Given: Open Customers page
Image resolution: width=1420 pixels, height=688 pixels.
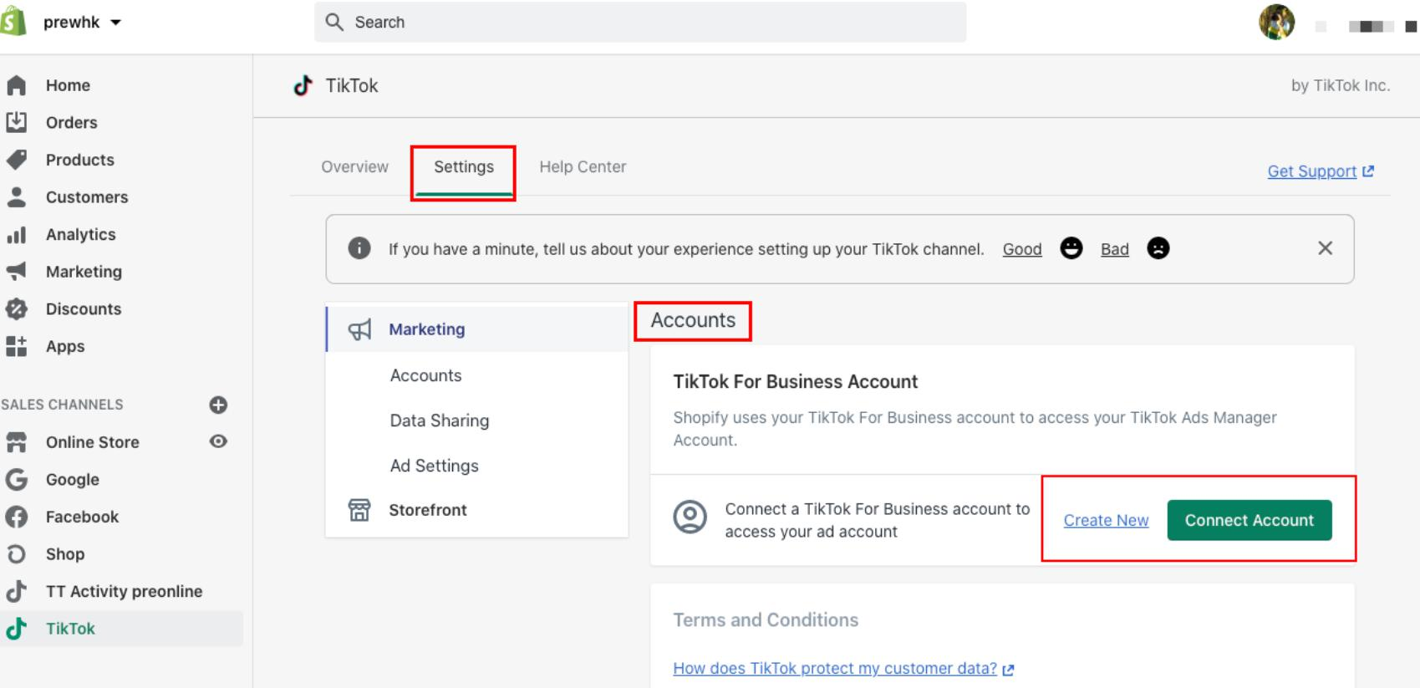Looking at the screenshot, I should point(87,197).
